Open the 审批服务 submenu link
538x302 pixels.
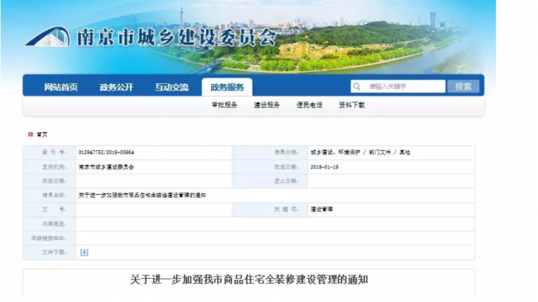click(224, 105)
